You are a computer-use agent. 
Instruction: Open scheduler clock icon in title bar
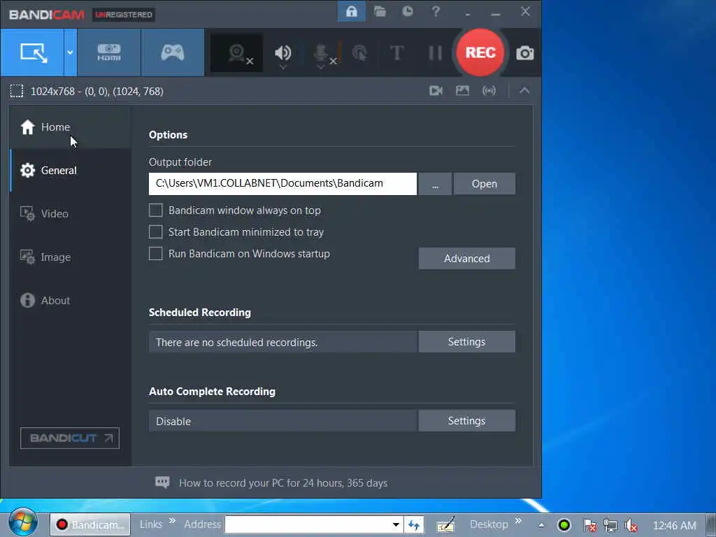408,11
